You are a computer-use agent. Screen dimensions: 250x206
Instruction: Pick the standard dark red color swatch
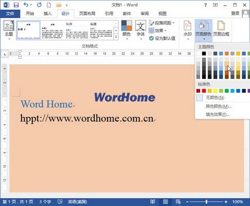[x=198, y=91]
